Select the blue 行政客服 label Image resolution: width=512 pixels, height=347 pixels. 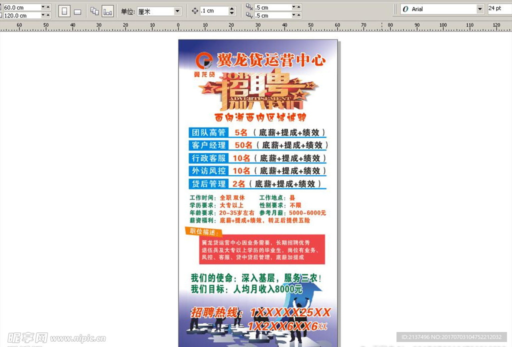(x=208, y=158)
